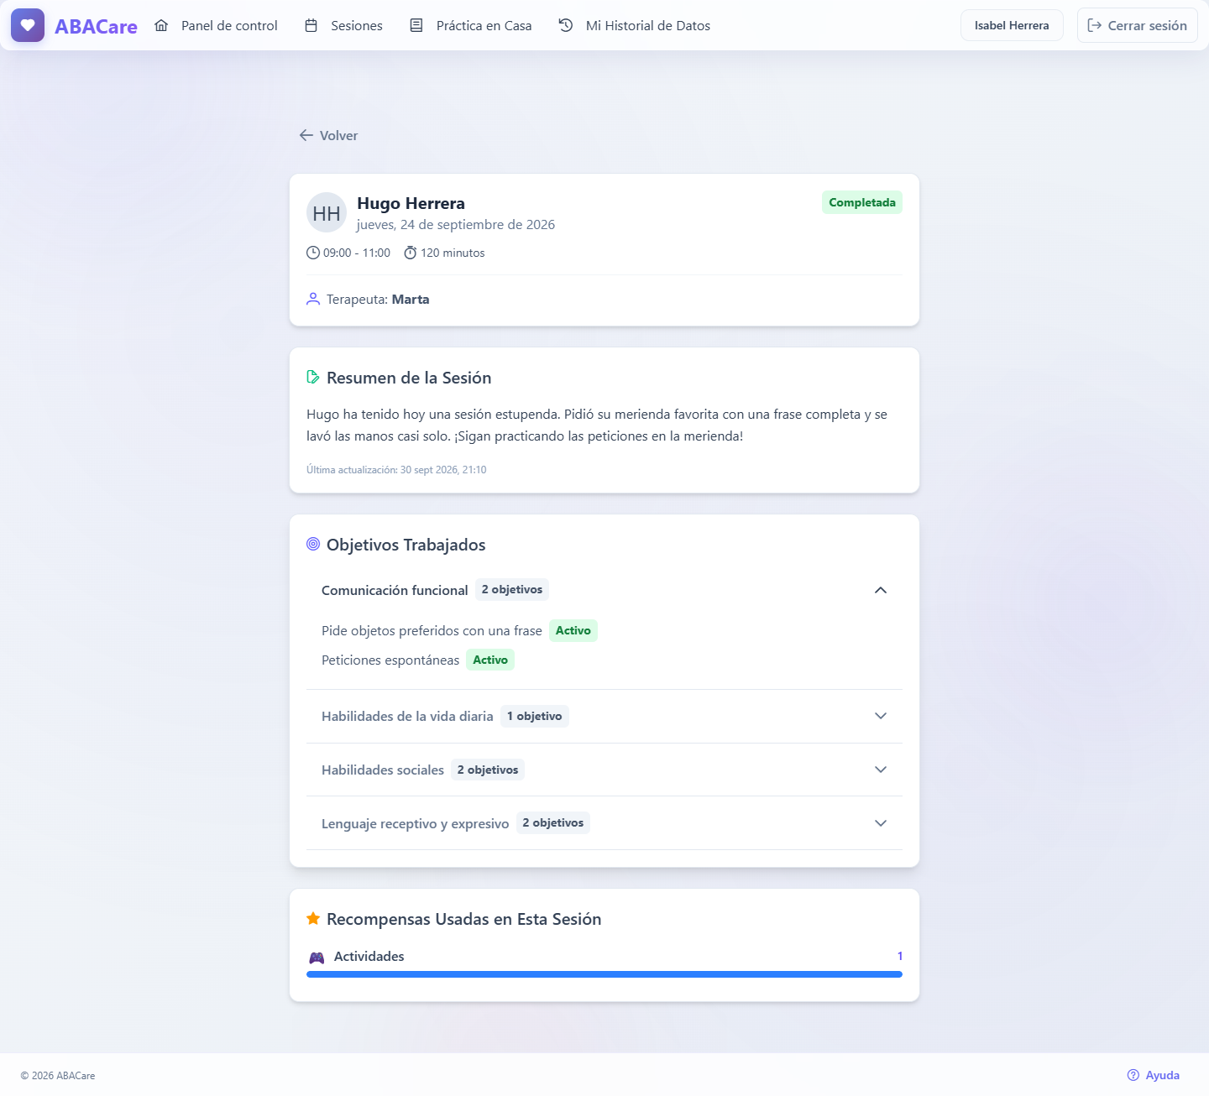Go back using the Volver link
1209x1096 pixels.
click(x=328, y=135)
